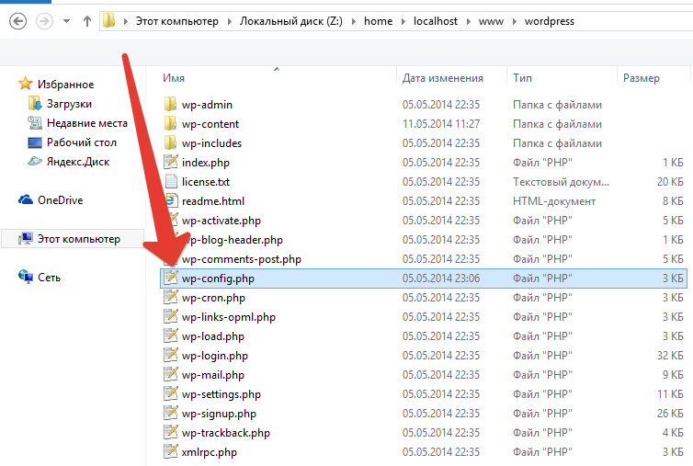Open Сеть in the navigation pane
693x466 pixels.
[49, 278]
